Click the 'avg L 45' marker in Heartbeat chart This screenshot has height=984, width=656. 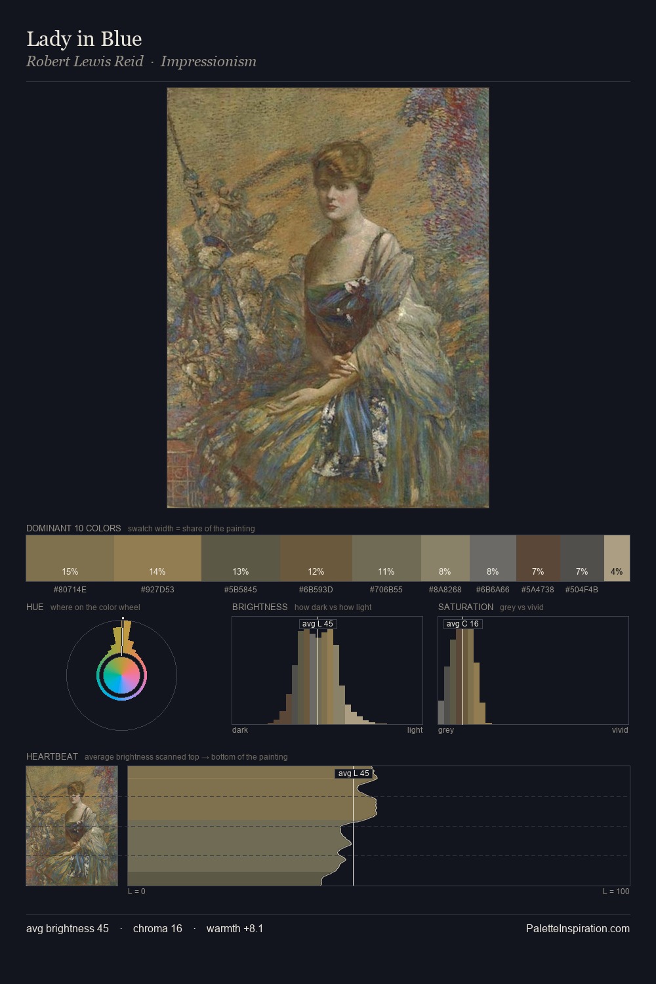(x=354, y=773)
